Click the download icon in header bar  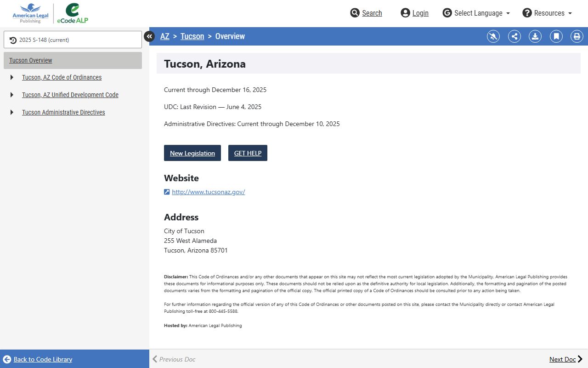click(535, 36)
